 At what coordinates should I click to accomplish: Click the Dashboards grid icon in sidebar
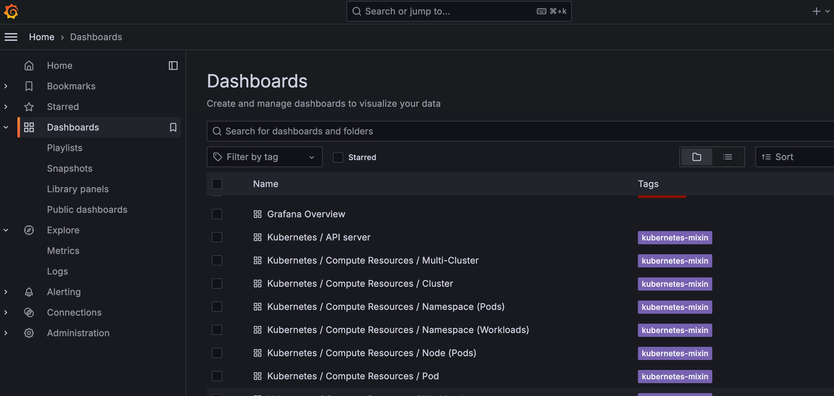29,127
